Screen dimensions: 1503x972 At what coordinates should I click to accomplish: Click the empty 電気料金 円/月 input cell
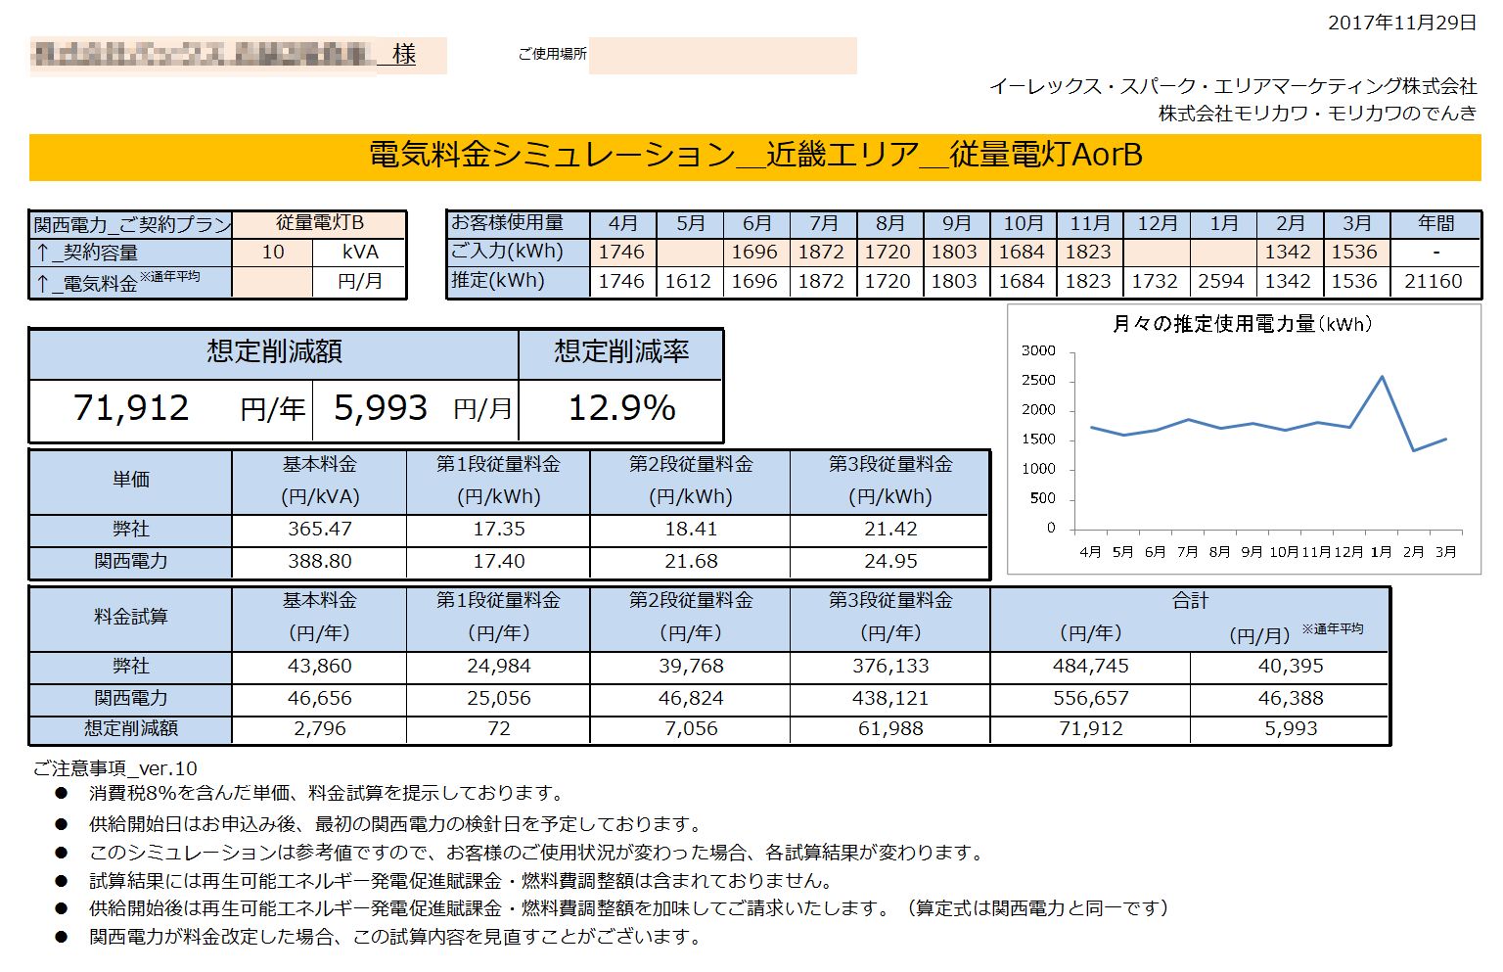tap(273, 282)
